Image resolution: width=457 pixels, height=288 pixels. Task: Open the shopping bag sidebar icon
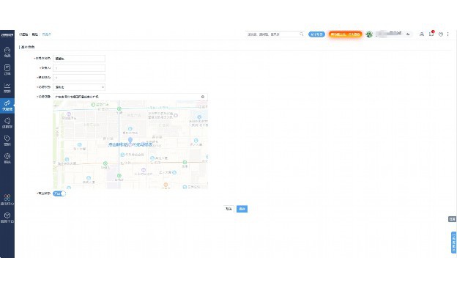(x=7, y=52)
